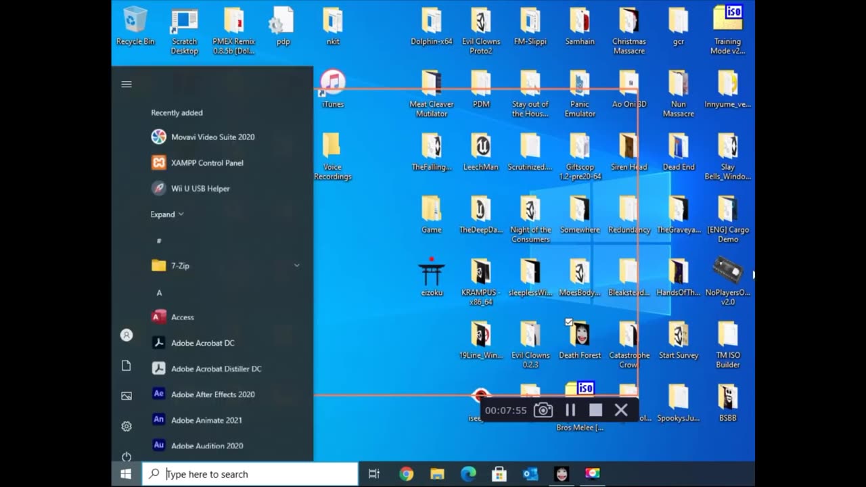Select the PMEX Remix folder icon
The height and width of the screenshot is (487, 866).
[x=233, y=31]
